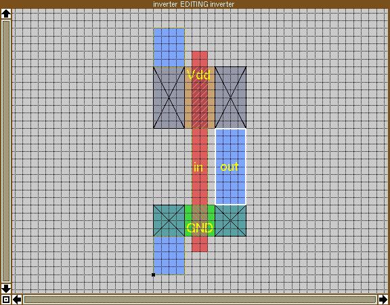The width and height of the screenshot is (390, 305).
Task: Click the horizontal scrollbar track
Action: pos(200,300)
